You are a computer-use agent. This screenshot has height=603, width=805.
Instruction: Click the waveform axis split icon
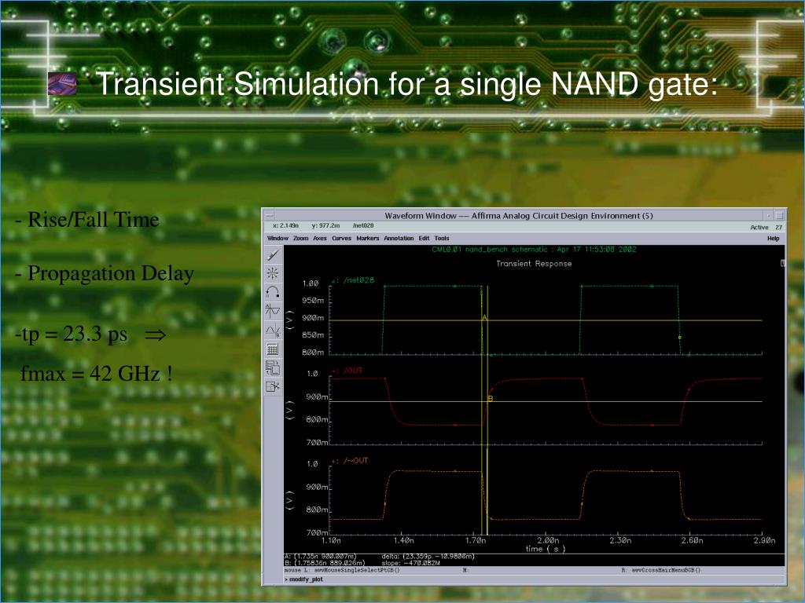tap(273, 311)
